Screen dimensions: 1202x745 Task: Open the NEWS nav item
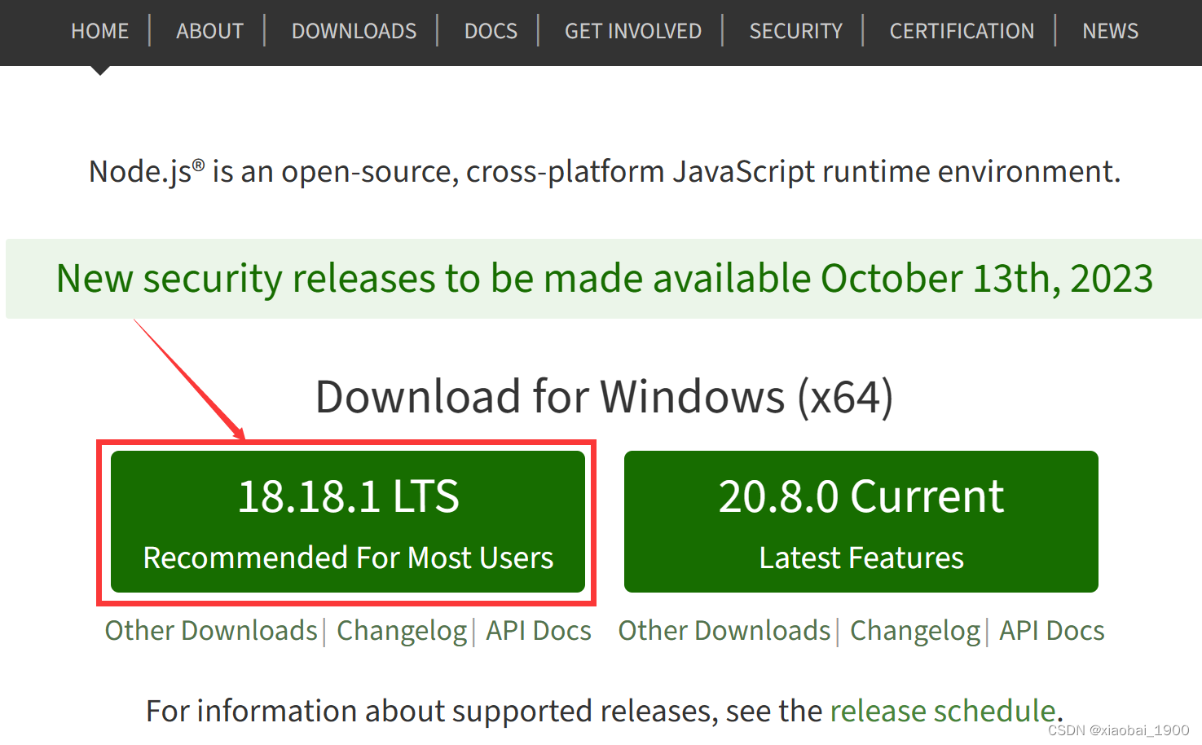pos(1110,31)
